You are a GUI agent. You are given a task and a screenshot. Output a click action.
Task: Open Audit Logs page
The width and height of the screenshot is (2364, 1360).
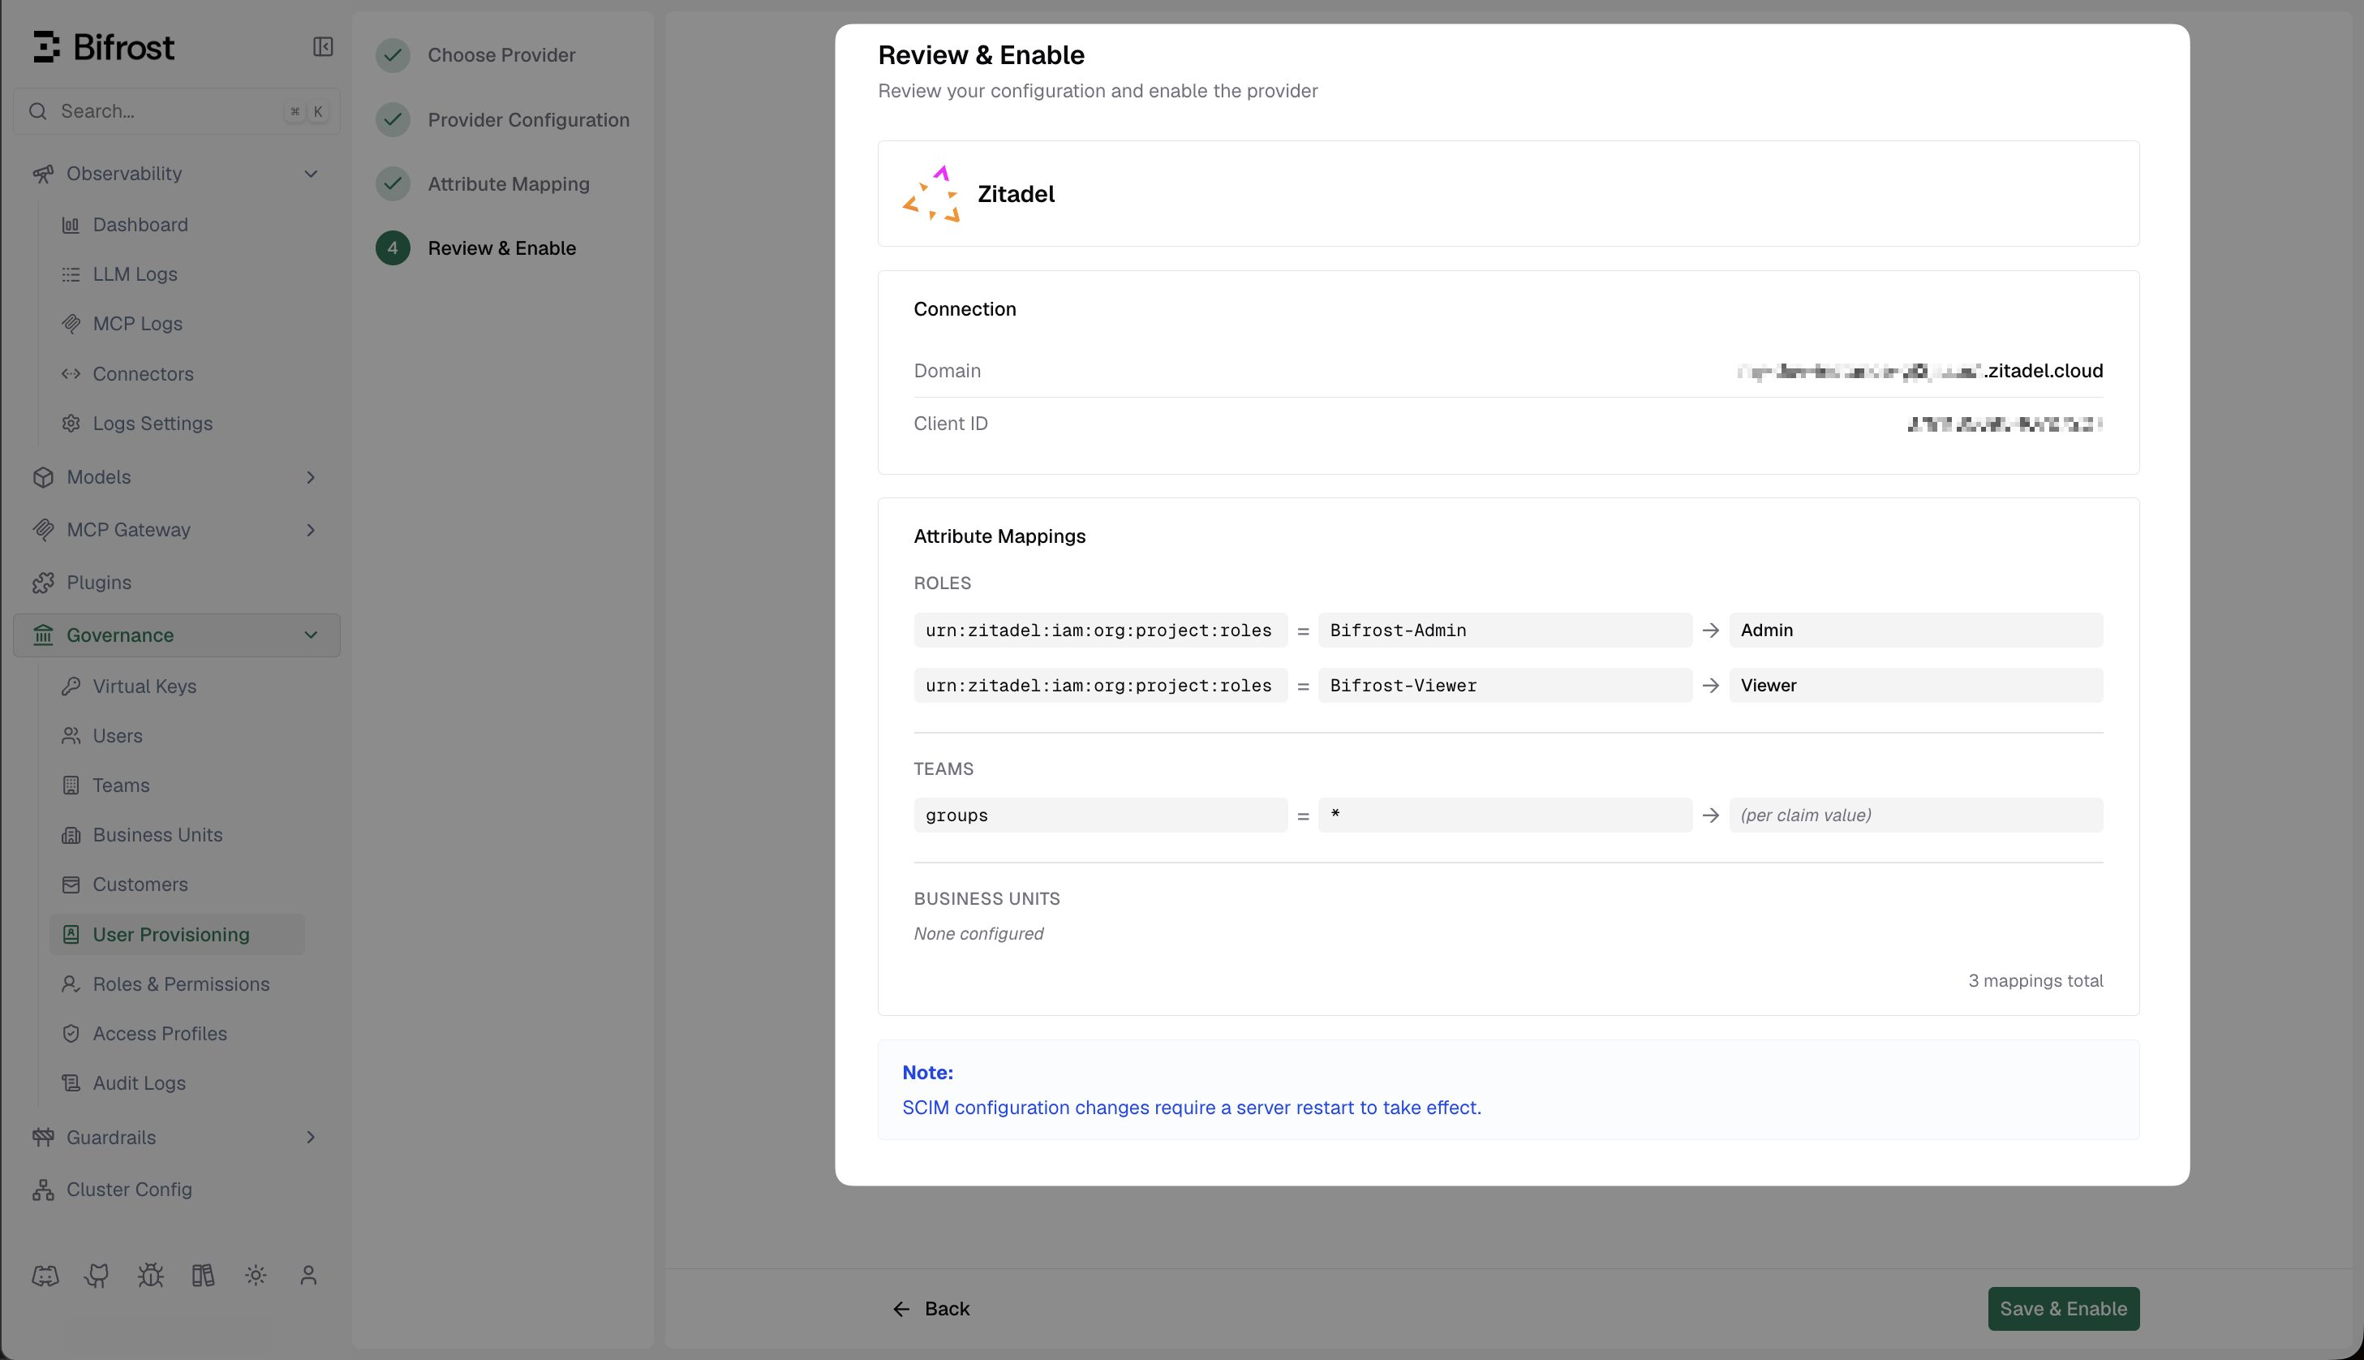click(139, 1083)
